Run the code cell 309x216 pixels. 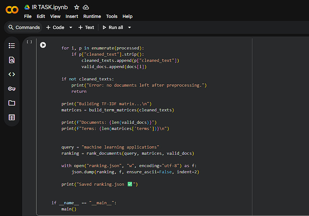43,45
